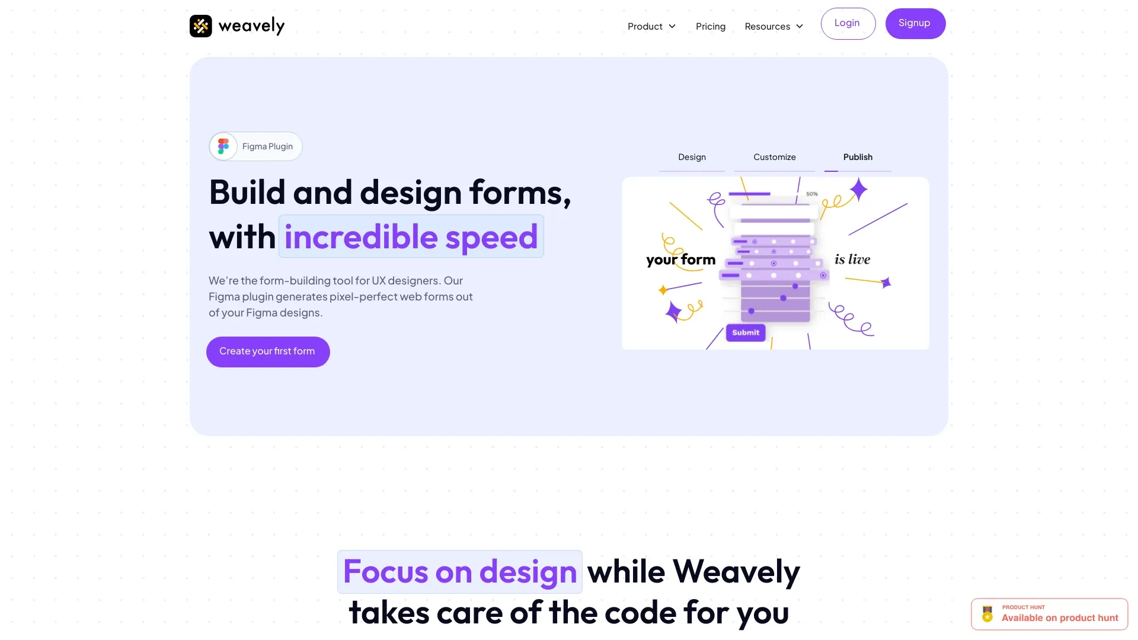Expand the Product dropdown menu
Screen dimensions: 1138x640
click(x=651, y=26)
